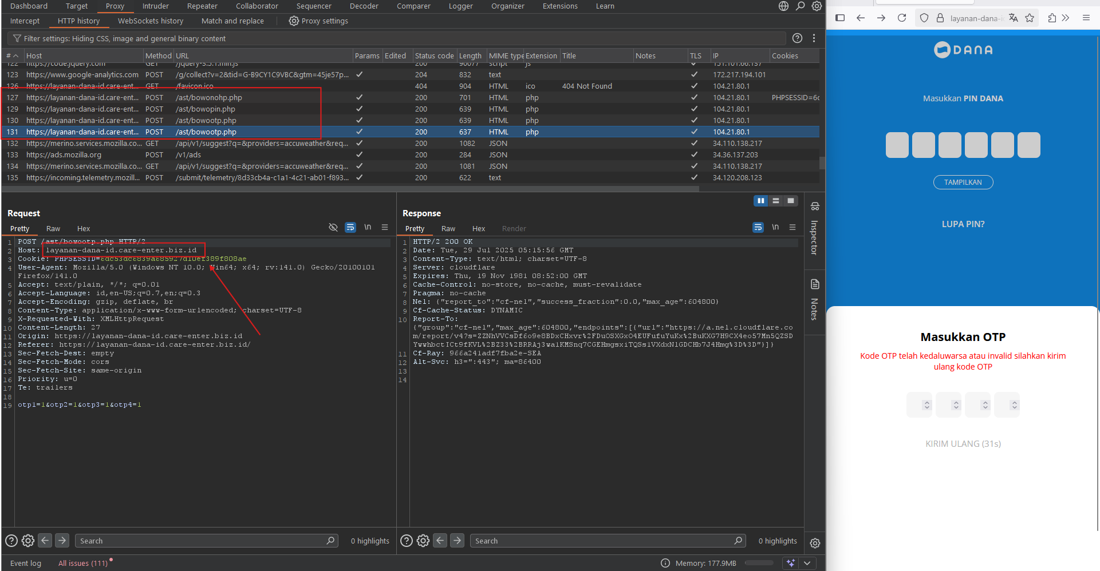Toggle line wrap in Response panel
Image resolution: width=1100 pixels, height=571 pixels.
coord(758,227)
